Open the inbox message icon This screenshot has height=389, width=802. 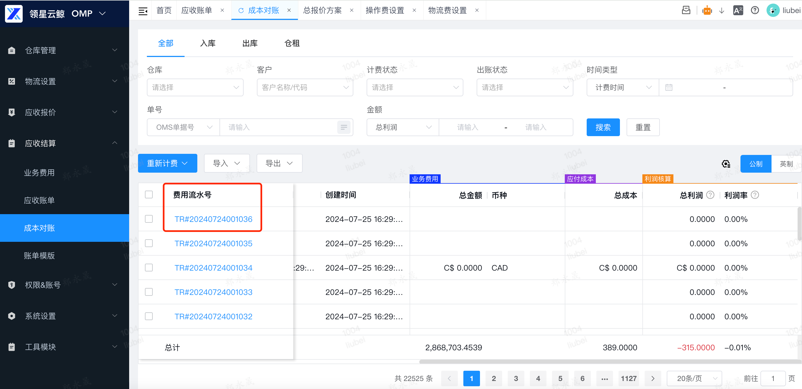686,10
